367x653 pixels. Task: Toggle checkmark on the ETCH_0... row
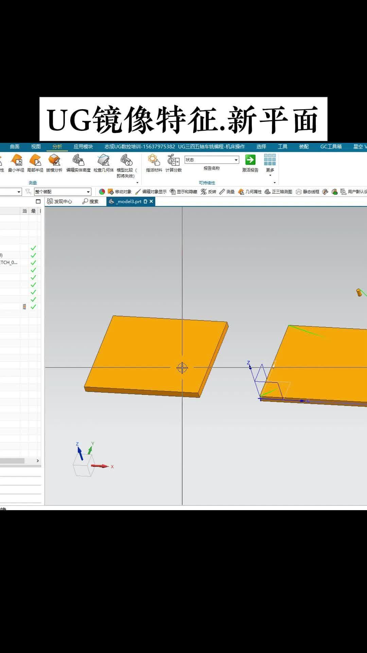tap(33, 263)
